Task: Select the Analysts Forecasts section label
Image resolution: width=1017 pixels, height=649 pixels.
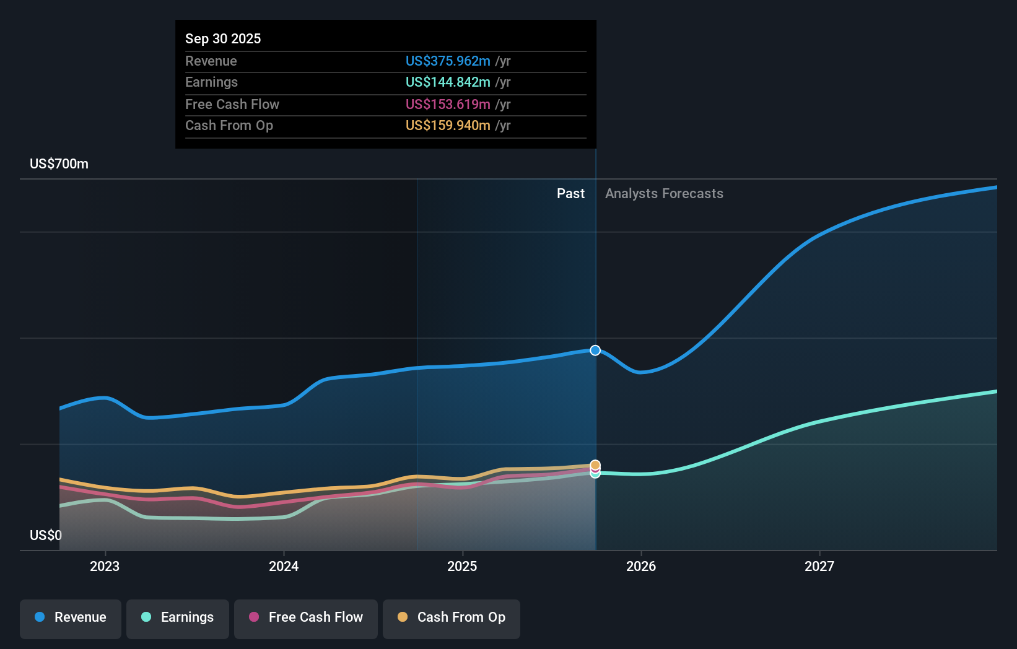Action: [663, 193]
